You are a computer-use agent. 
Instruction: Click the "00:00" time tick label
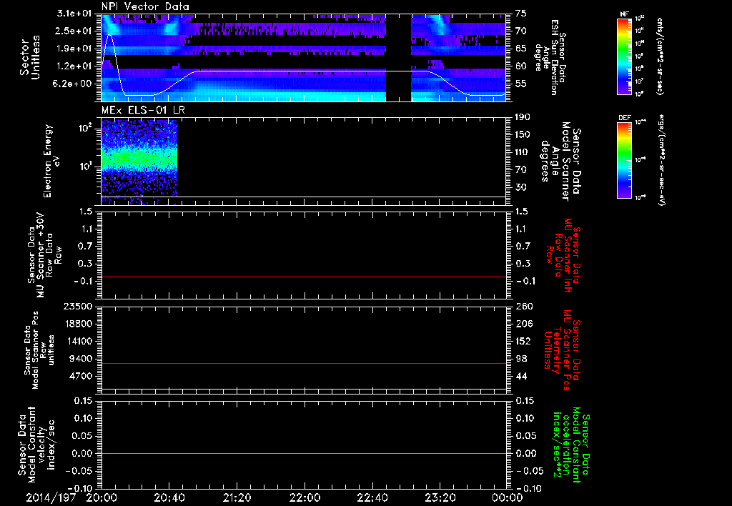point(508,497)
